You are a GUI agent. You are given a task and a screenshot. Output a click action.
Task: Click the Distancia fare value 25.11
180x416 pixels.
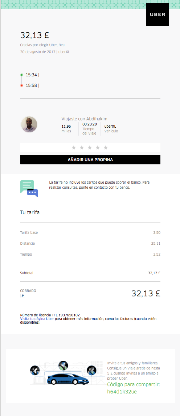[x=156, y=243]
